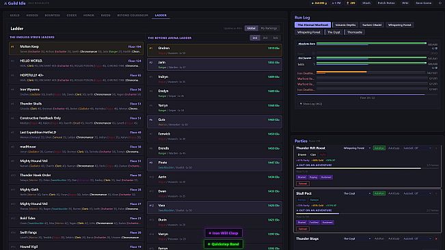
Task: Click the Iron Will Clasp loot notification
Action: 224,234
